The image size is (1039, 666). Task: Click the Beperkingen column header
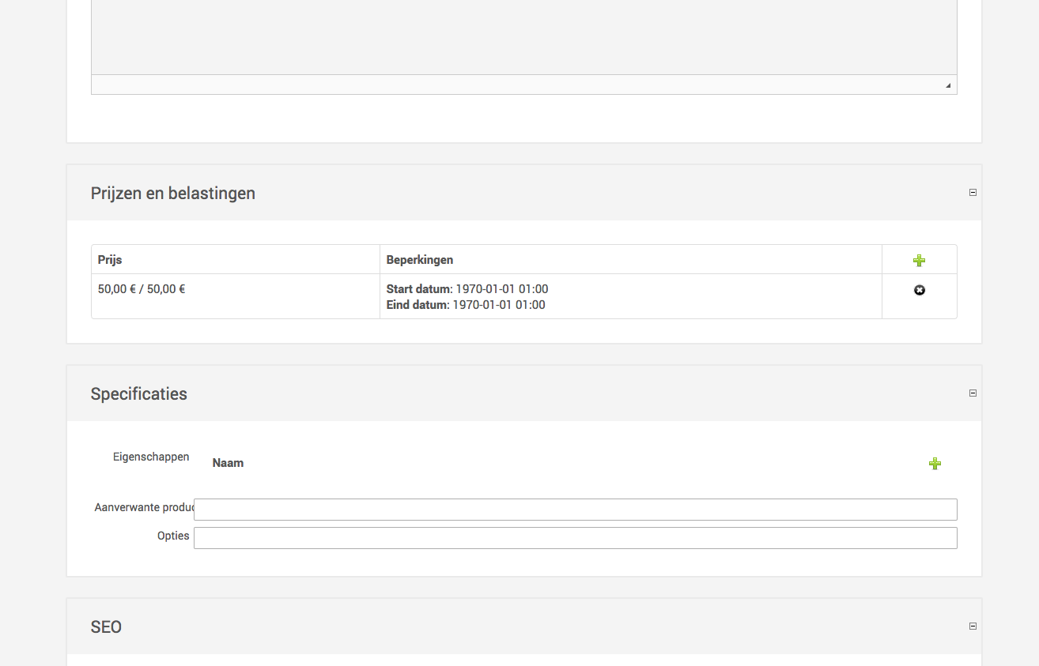click(419, 260)
